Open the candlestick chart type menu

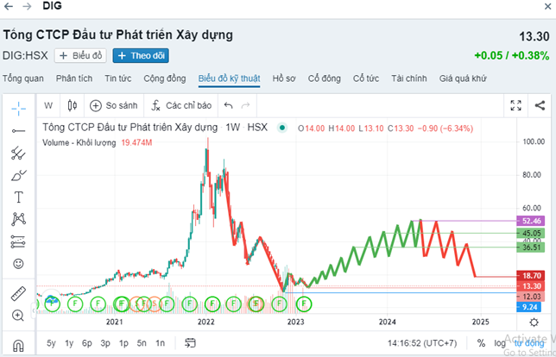(x=72, y=106)
